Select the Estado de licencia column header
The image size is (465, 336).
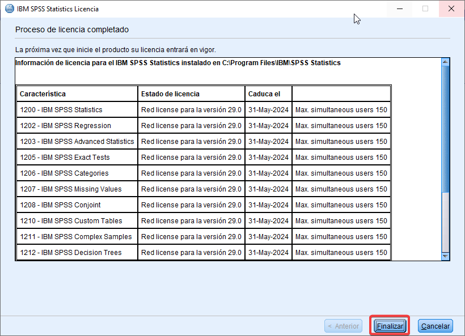pyautogui.click(x=170, y=93)
